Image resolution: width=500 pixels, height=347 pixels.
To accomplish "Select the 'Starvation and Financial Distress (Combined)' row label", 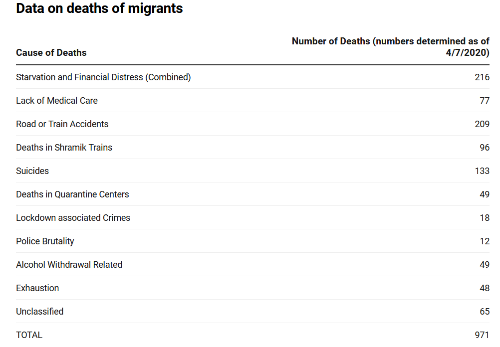I will pyautogui.click(x=103, y=77).
